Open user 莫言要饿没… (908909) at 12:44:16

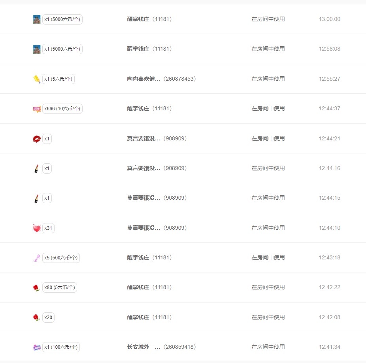click(x=157, y=168)
